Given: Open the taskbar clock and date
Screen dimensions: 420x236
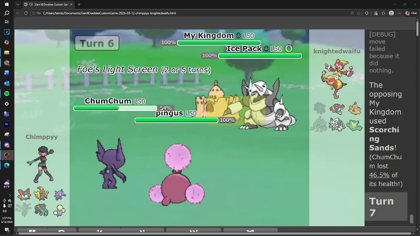Looking at the screenshot, I should click(x=7, y=220).
